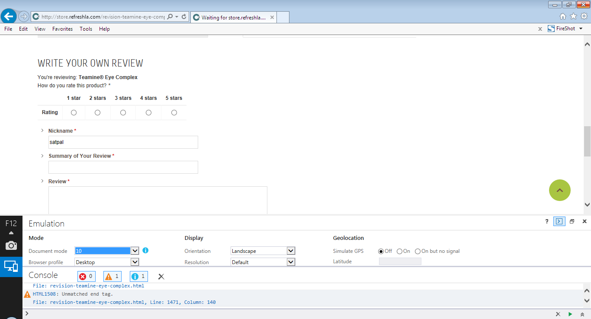Clear the console input line
The width and height of the screenshot is (591, 319).
click(558, 314)
